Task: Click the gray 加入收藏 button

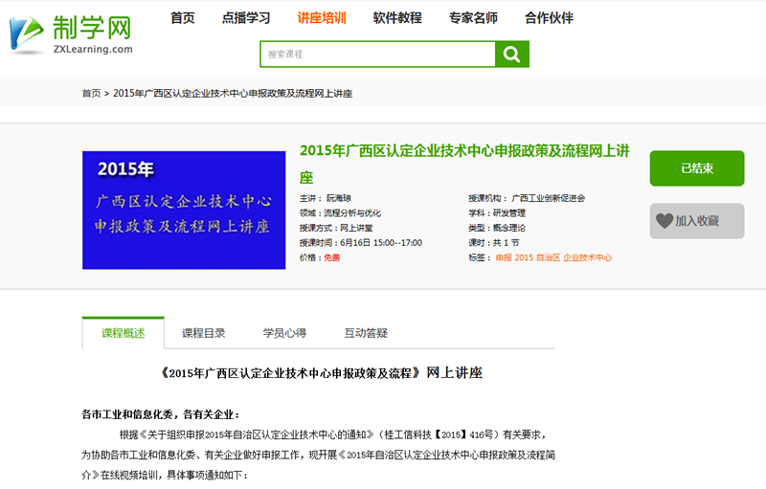Action: point(697,221)
